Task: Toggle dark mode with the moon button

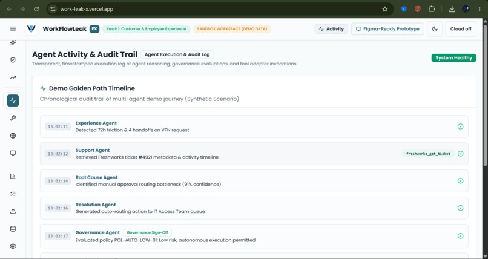Action: (435, 29)
